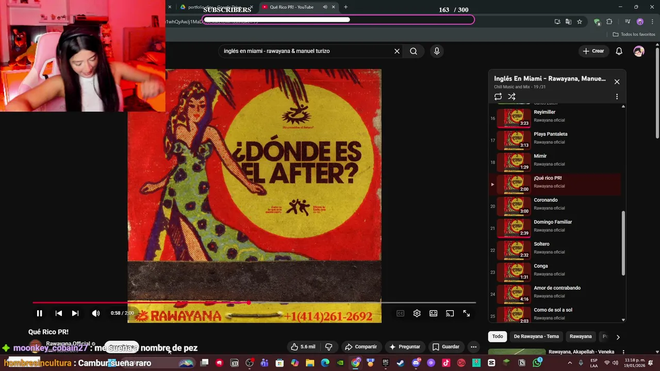Clear the YouTube search box

pyautogui.click(x=397, y=51)
